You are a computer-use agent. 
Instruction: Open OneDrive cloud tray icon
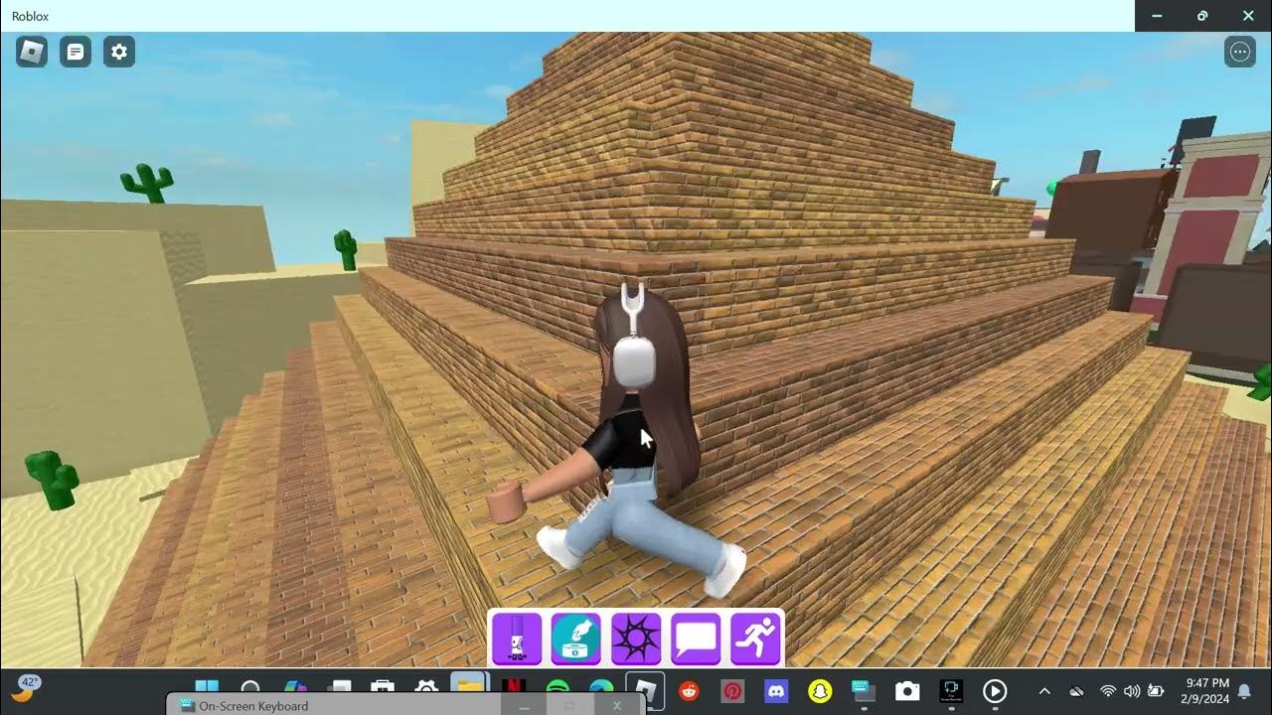tap(1076, 691)
